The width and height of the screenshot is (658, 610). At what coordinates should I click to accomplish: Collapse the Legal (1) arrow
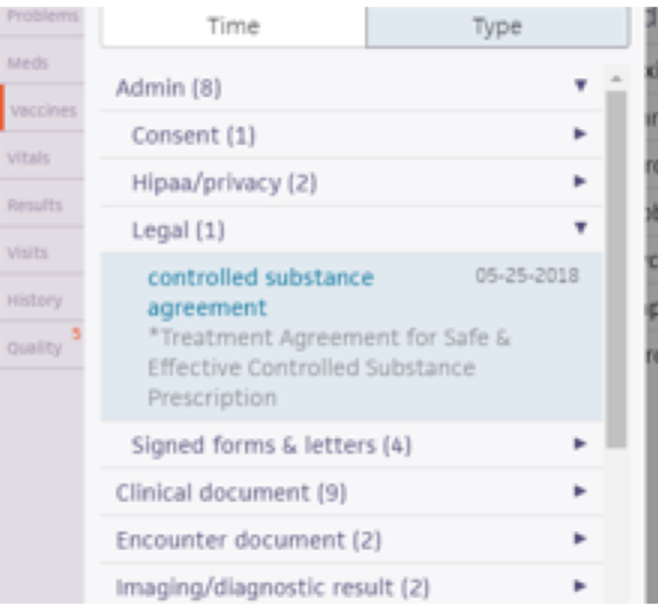pyautogui.click(x=581, y=229)
